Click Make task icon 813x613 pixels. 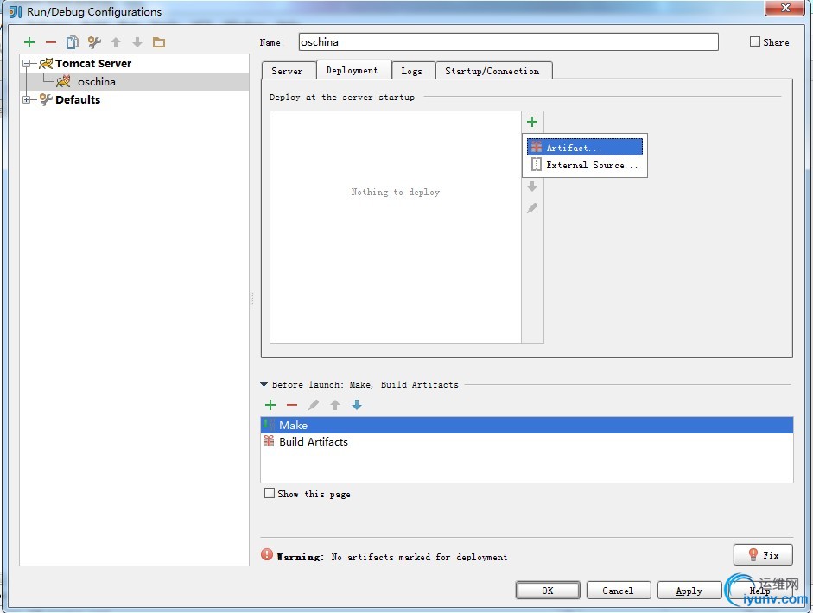pos(269,425)
